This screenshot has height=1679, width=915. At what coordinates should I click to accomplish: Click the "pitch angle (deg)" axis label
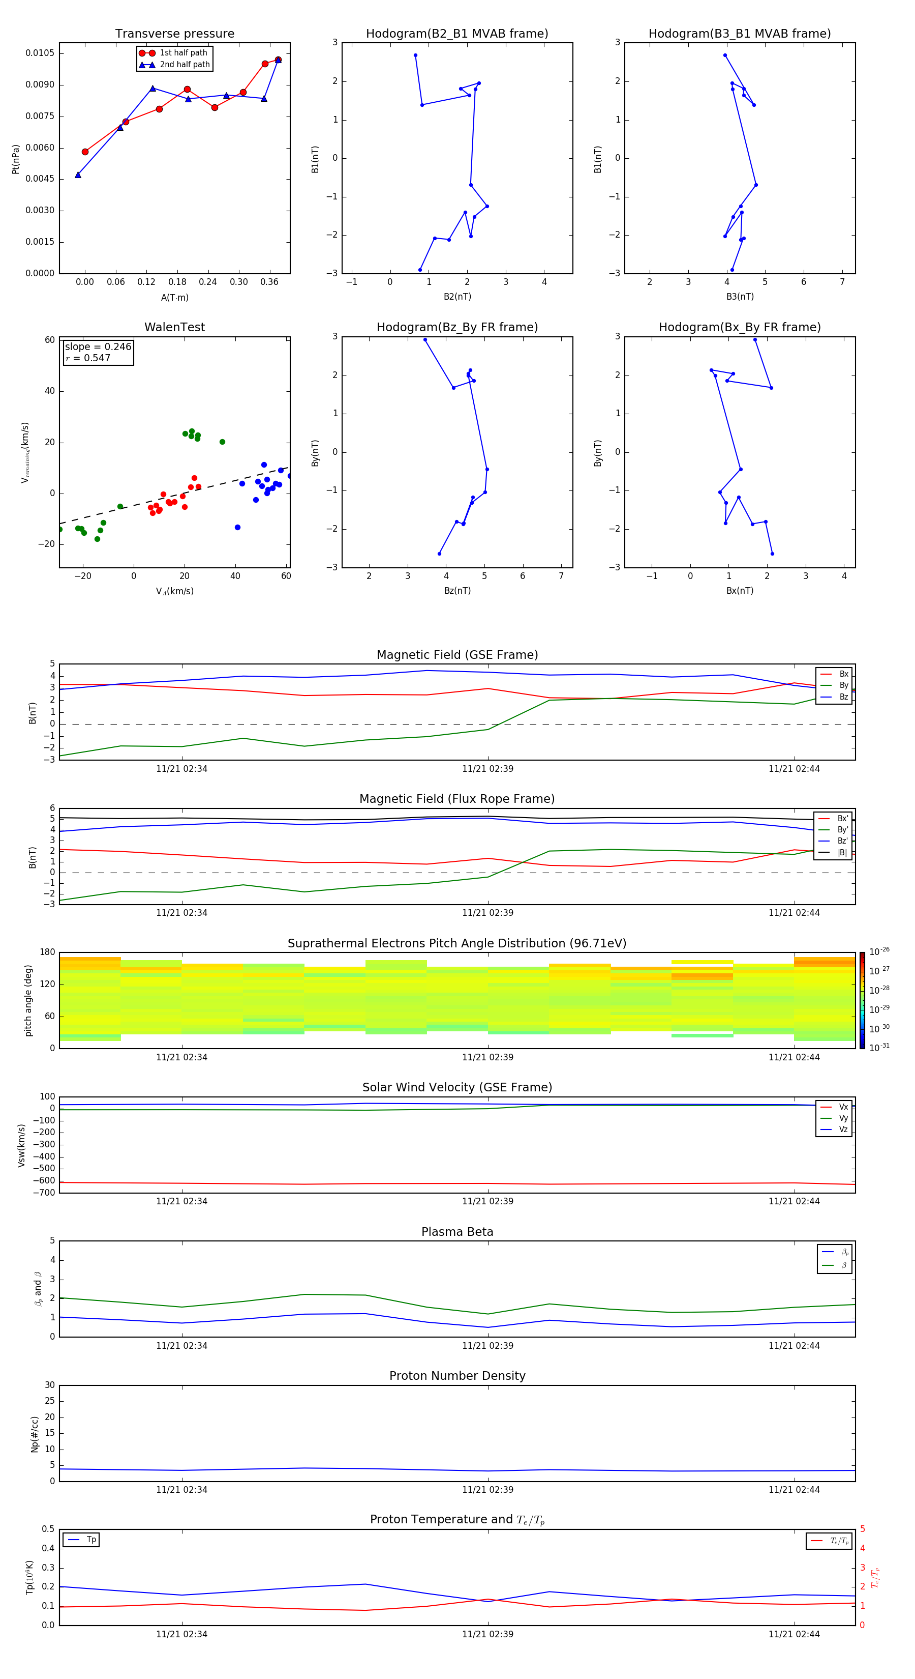tap(28, 1000)
